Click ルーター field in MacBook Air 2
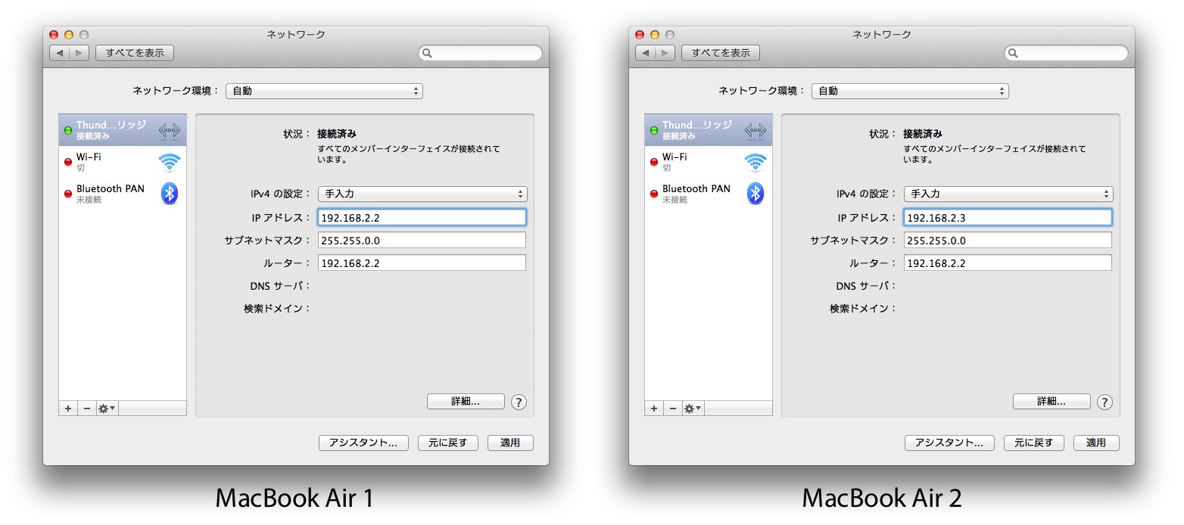Image resolution: width=1184 pixels, height=525 pixels. 1008,263
